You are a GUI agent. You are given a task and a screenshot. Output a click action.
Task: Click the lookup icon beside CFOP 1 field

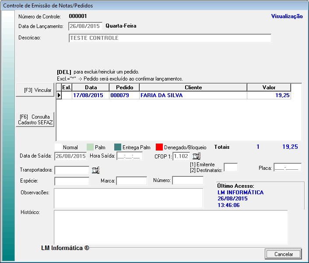[196, 156]
